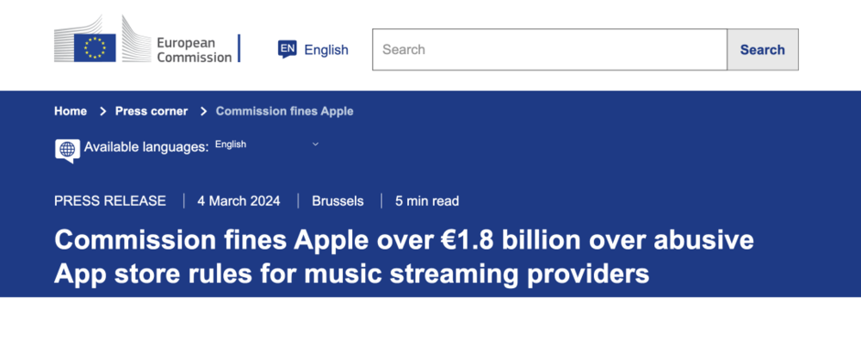
Task: Click the Available languages label
Action: click(x=146, y=147)
